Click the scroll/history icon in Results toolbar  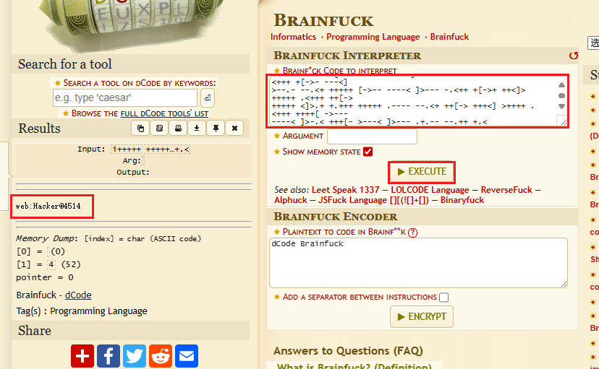tap(159, 128)
